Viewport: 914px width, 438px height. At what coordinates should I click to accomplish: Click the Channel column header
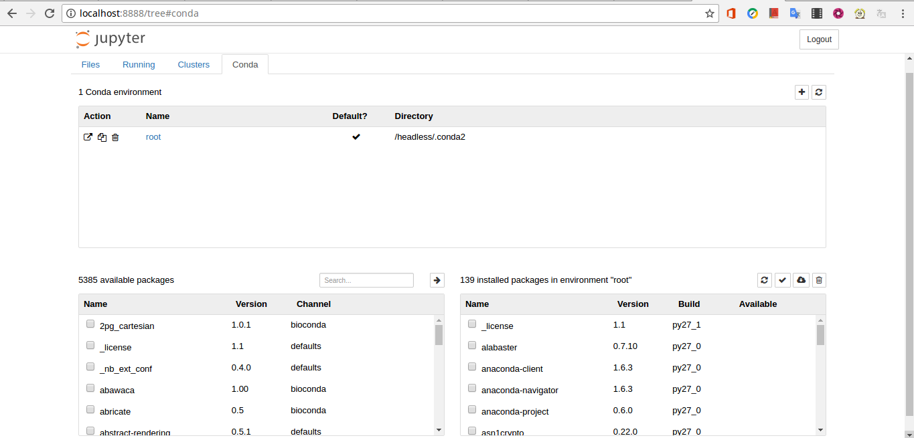(x=313, y=304)
